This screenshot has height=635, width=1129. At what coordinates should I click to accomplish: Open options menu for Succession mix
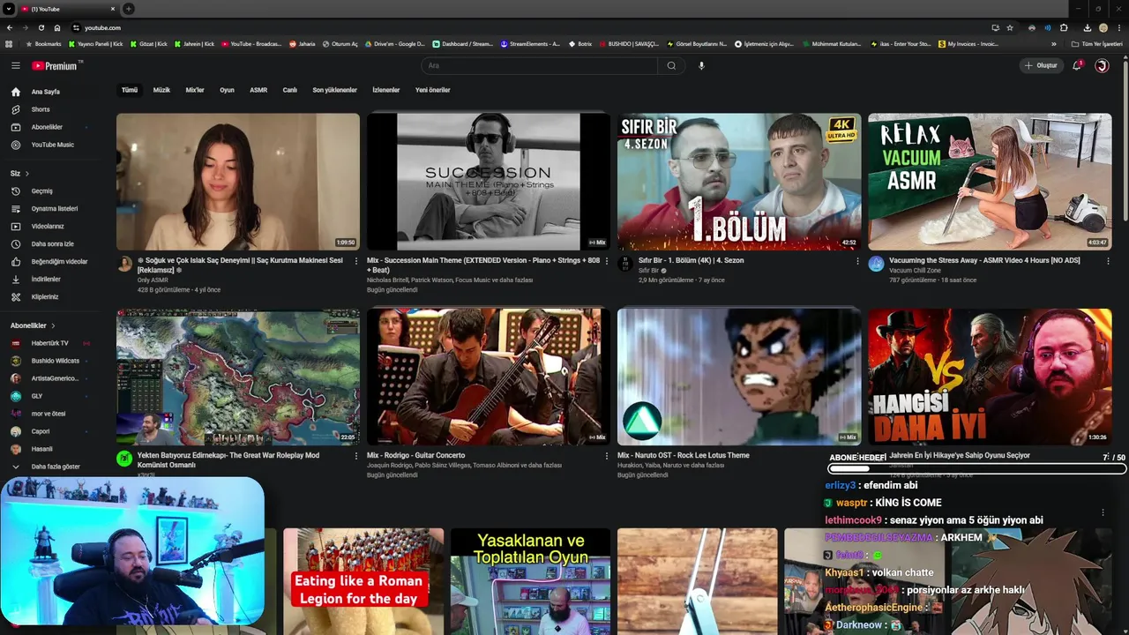607,261
